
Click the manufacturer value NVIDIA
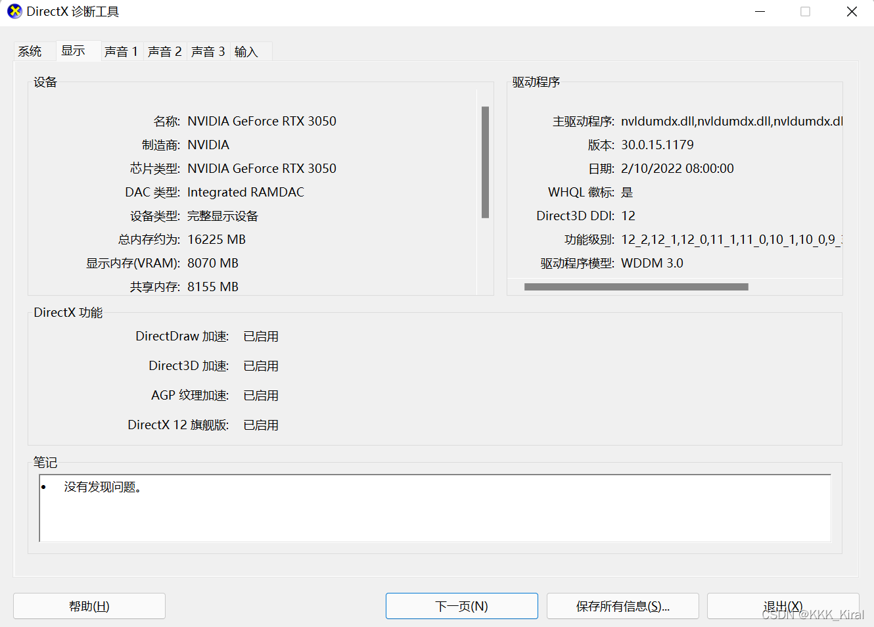pos(208,145)
